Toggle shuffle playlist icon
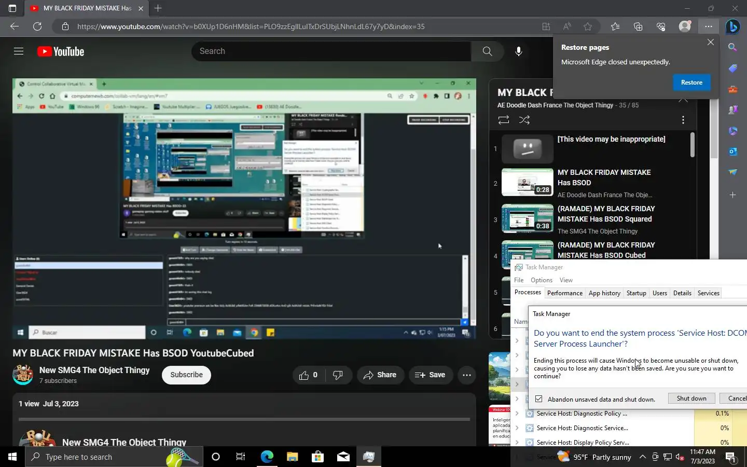This screenshot has height=467, width=747. pos(524,120)
